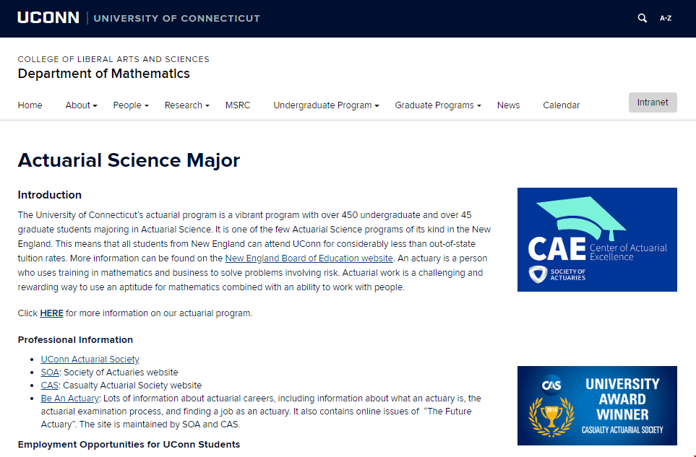696x457 pixels.
Task: Visit the SOA website link
Action: click(x=49, y=373)
